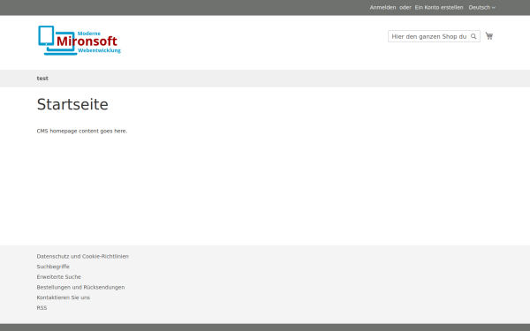Open the Anmelden sign-in link
530x331 pixels.
(382, 7)
